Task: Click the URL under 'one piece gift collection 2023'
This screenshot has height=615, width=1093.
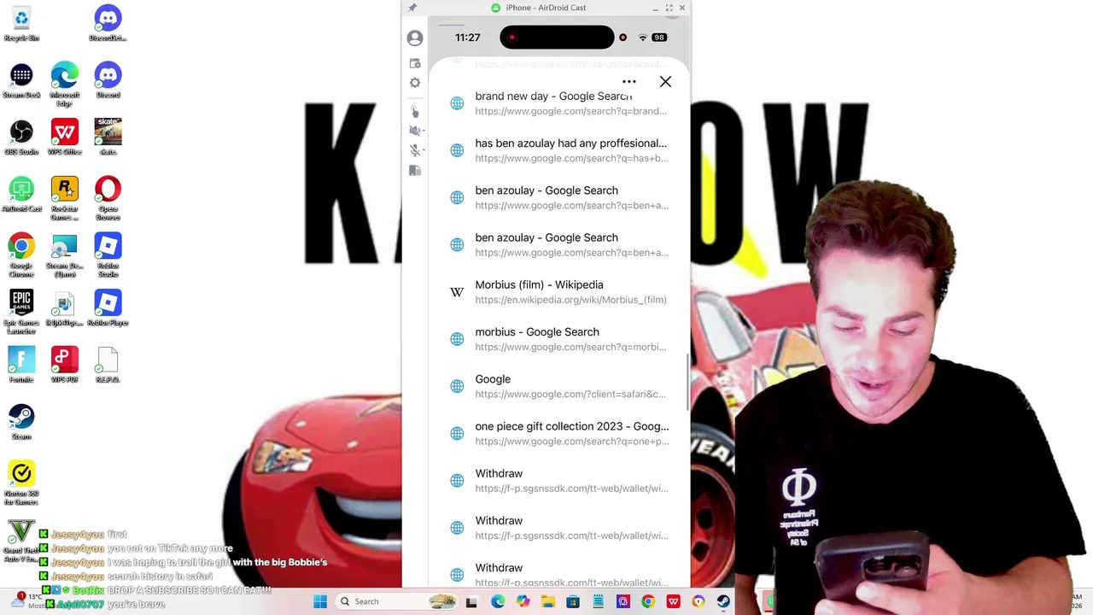Action: click(572, 442)
